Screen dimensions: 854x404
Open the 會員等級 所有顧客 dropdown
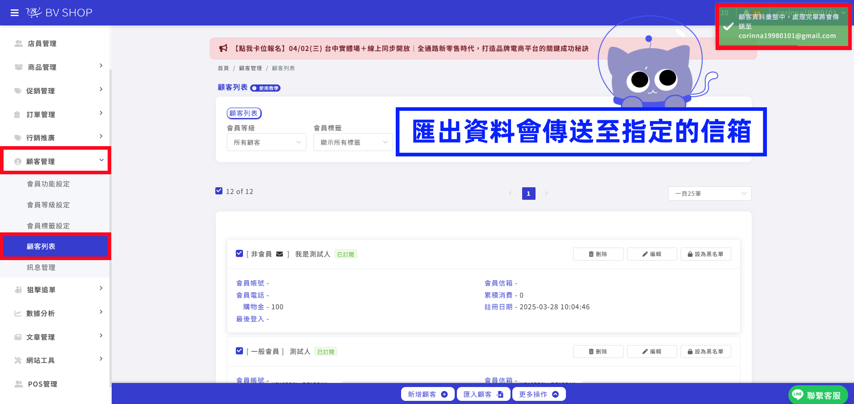(267, 142)
